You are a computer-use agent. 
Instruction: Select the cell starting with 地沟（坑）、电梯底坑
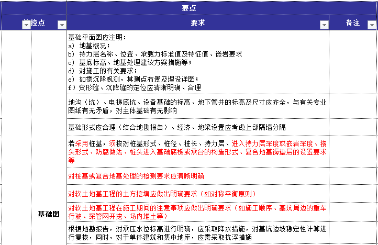pos(198,106)
